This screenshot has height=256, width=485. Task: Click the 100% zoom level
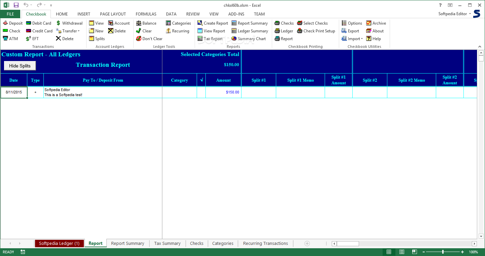pos(473,252)
